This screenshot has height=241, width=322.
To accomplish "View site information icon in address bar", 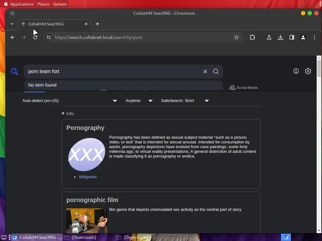I will point(49,37).
